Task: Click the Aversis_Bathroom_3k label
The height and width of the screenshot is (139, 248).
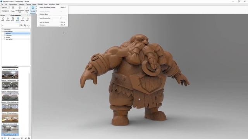Action: tap(10, 69)
